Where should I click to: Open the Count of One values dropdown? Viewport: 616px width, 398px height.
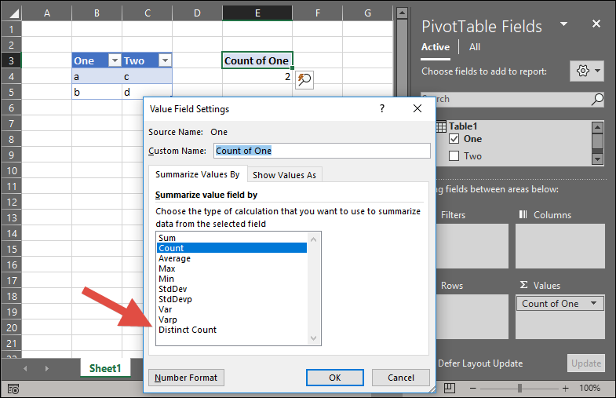click(x=593, y=304)
